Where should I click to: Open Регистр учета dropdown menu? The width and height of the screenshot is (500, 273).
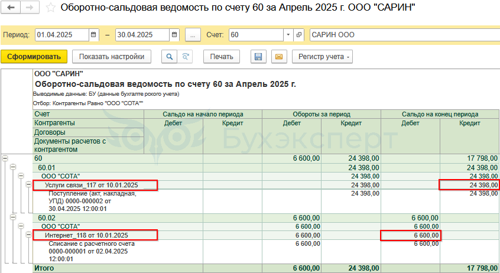pos(322,57)
